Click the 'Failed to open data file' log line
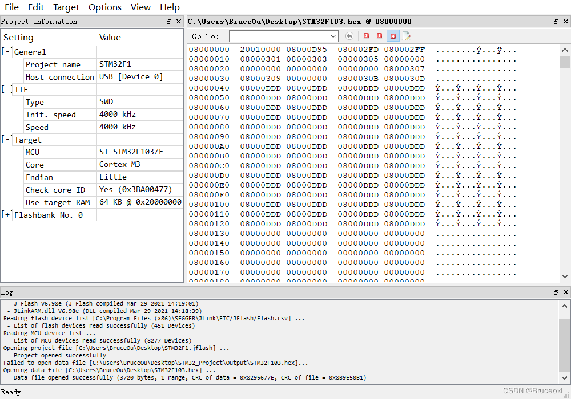Viewport: 571px width, 399px height. 156,363
